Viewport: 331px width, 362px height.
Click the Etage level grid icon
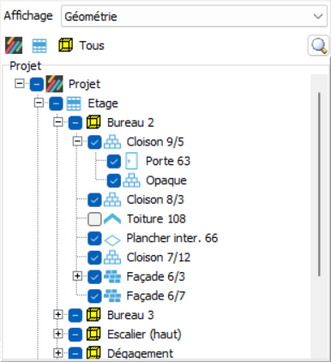74,104
